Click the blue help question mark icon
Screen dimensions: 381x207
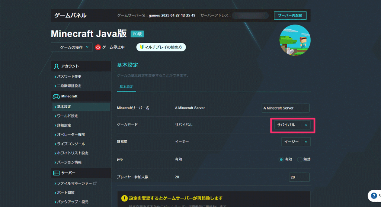pyautogui.click(x=374, y=195)
